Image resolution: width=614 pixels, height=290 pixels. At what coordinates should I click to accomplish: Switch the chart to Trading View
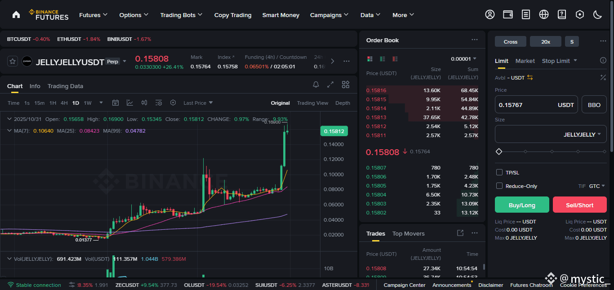tap(312, 103)
